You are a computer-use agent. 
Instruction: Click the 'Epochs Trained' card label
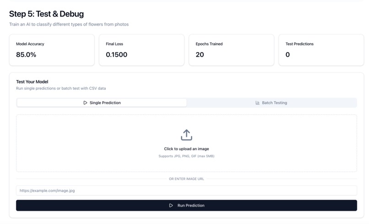point(209,44)
